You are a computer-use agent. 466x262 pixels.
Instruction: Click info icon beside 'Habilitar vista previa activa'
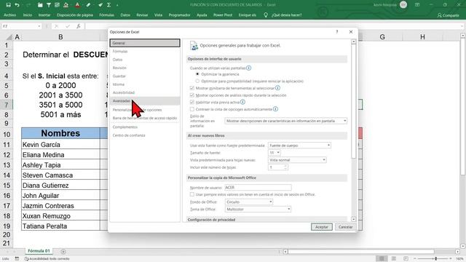click(x=242, y=102)
